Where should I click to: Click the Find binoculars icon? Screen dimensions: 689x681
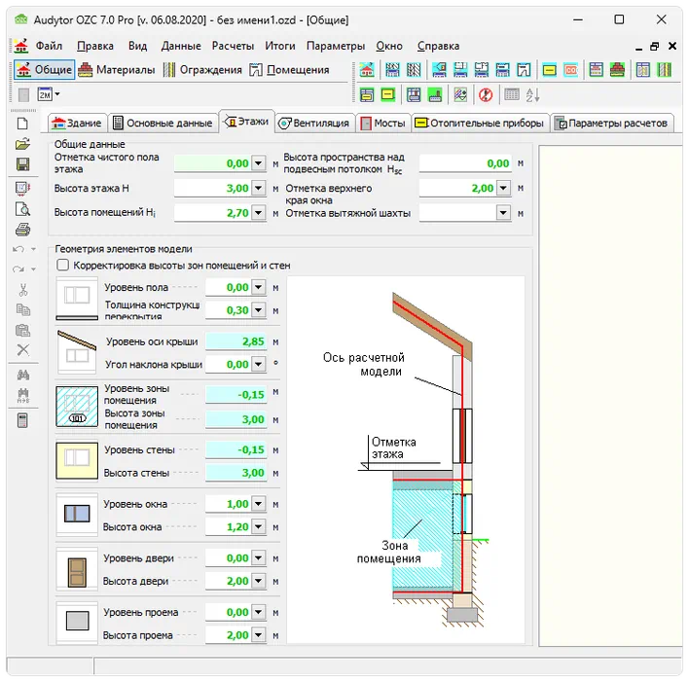coord(22,375)
